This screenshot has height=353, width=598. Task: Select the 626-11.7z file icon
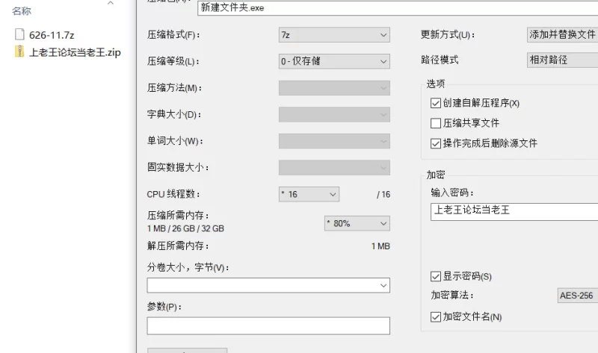click(x=19, y=34)
